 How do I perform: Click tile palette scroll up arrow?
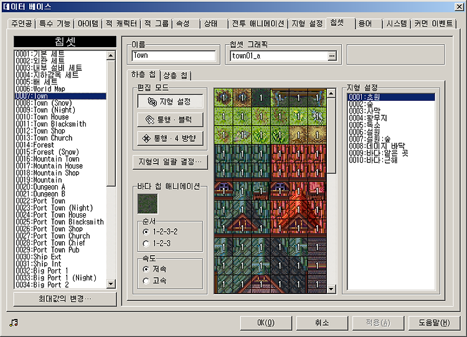point(331,93)
